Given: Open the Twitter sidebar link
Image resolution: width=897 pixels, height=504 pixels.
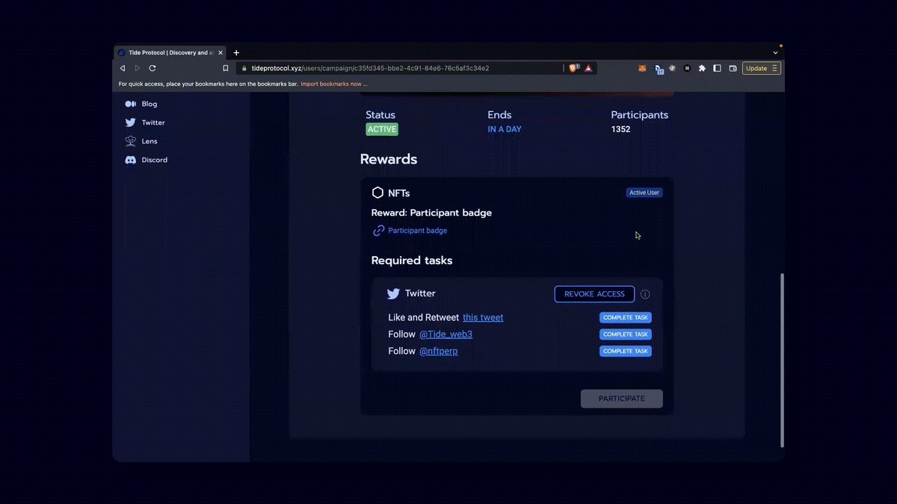Looking at the screenshot, I should [x=153, y=122].
